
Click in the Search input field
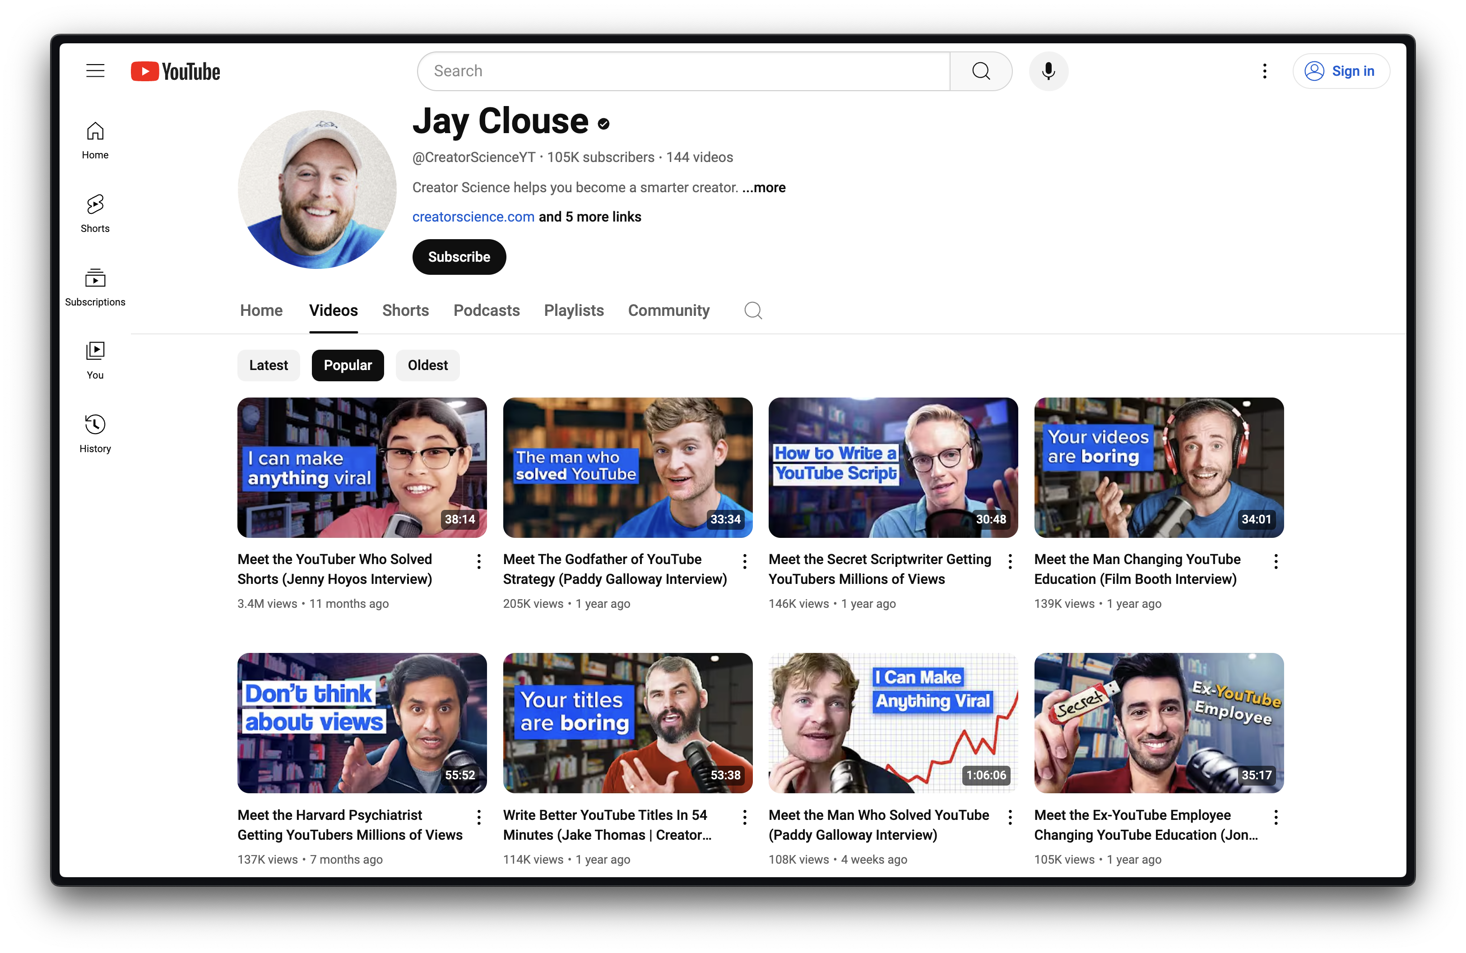(x=684, y=71)
